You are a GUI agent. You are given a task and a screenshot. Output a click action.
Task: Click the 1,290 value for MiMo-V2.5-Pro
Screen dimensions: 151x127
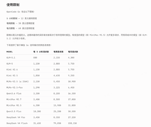tap(36, 87)
